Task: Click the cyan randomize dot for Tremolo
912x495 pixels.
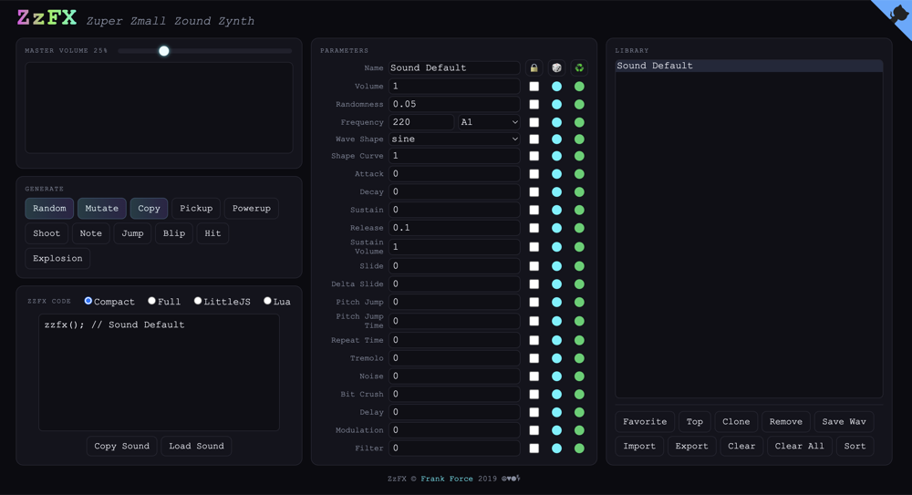Action: [556, 358]
